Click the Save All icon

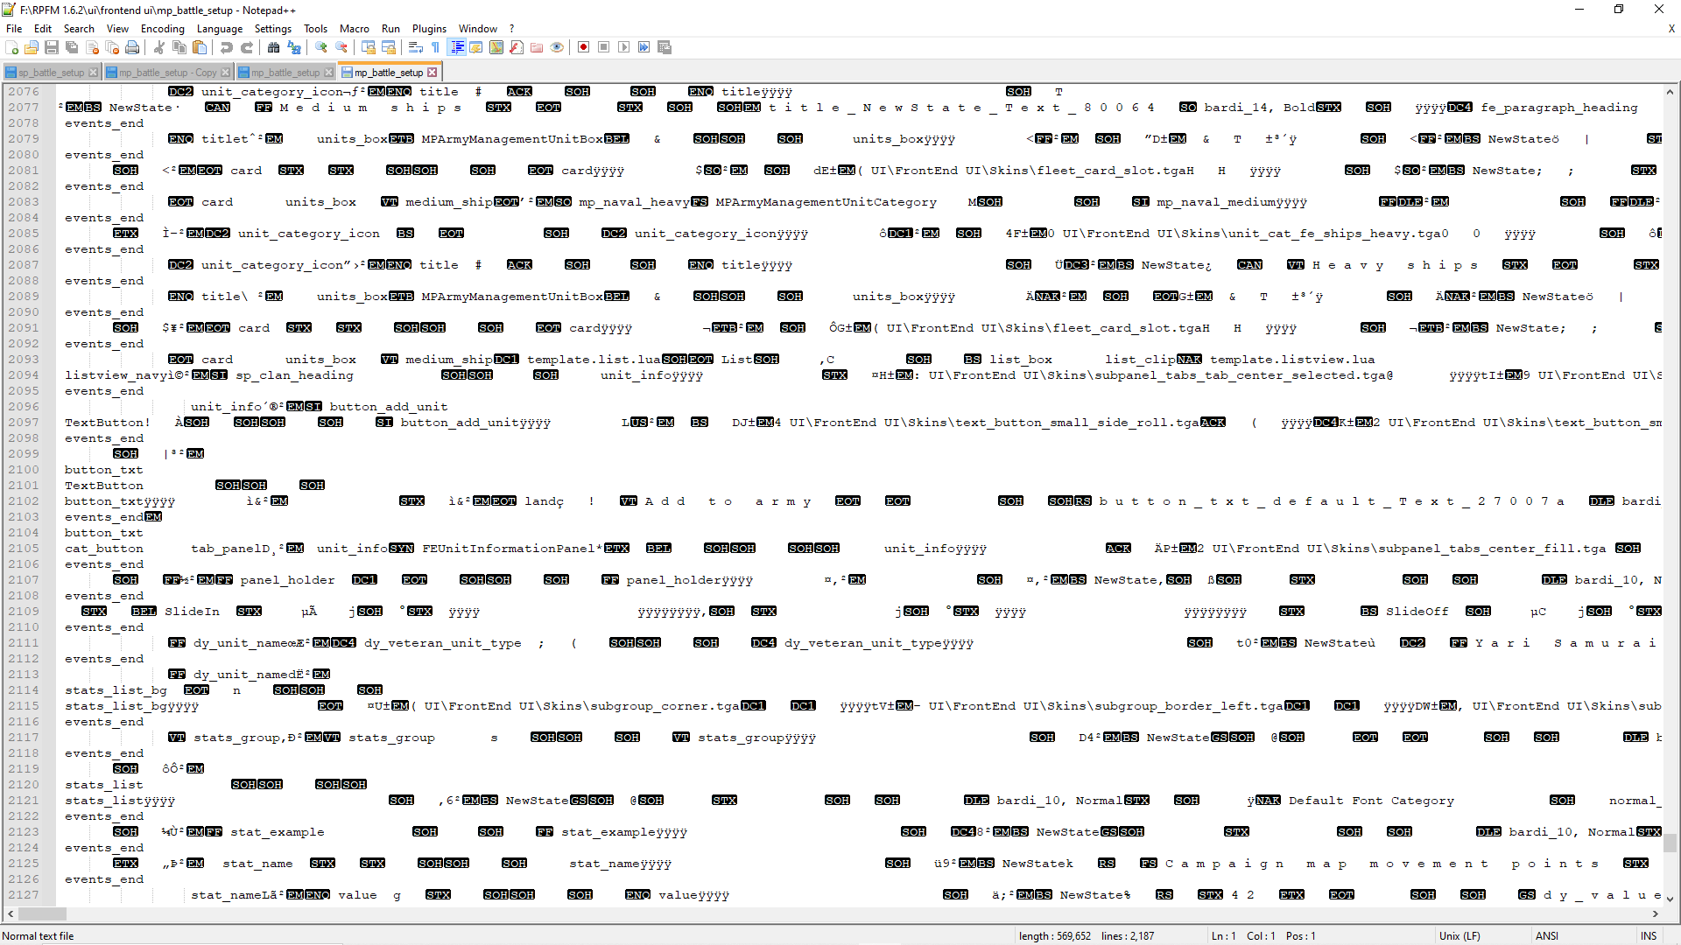[72, 47]
